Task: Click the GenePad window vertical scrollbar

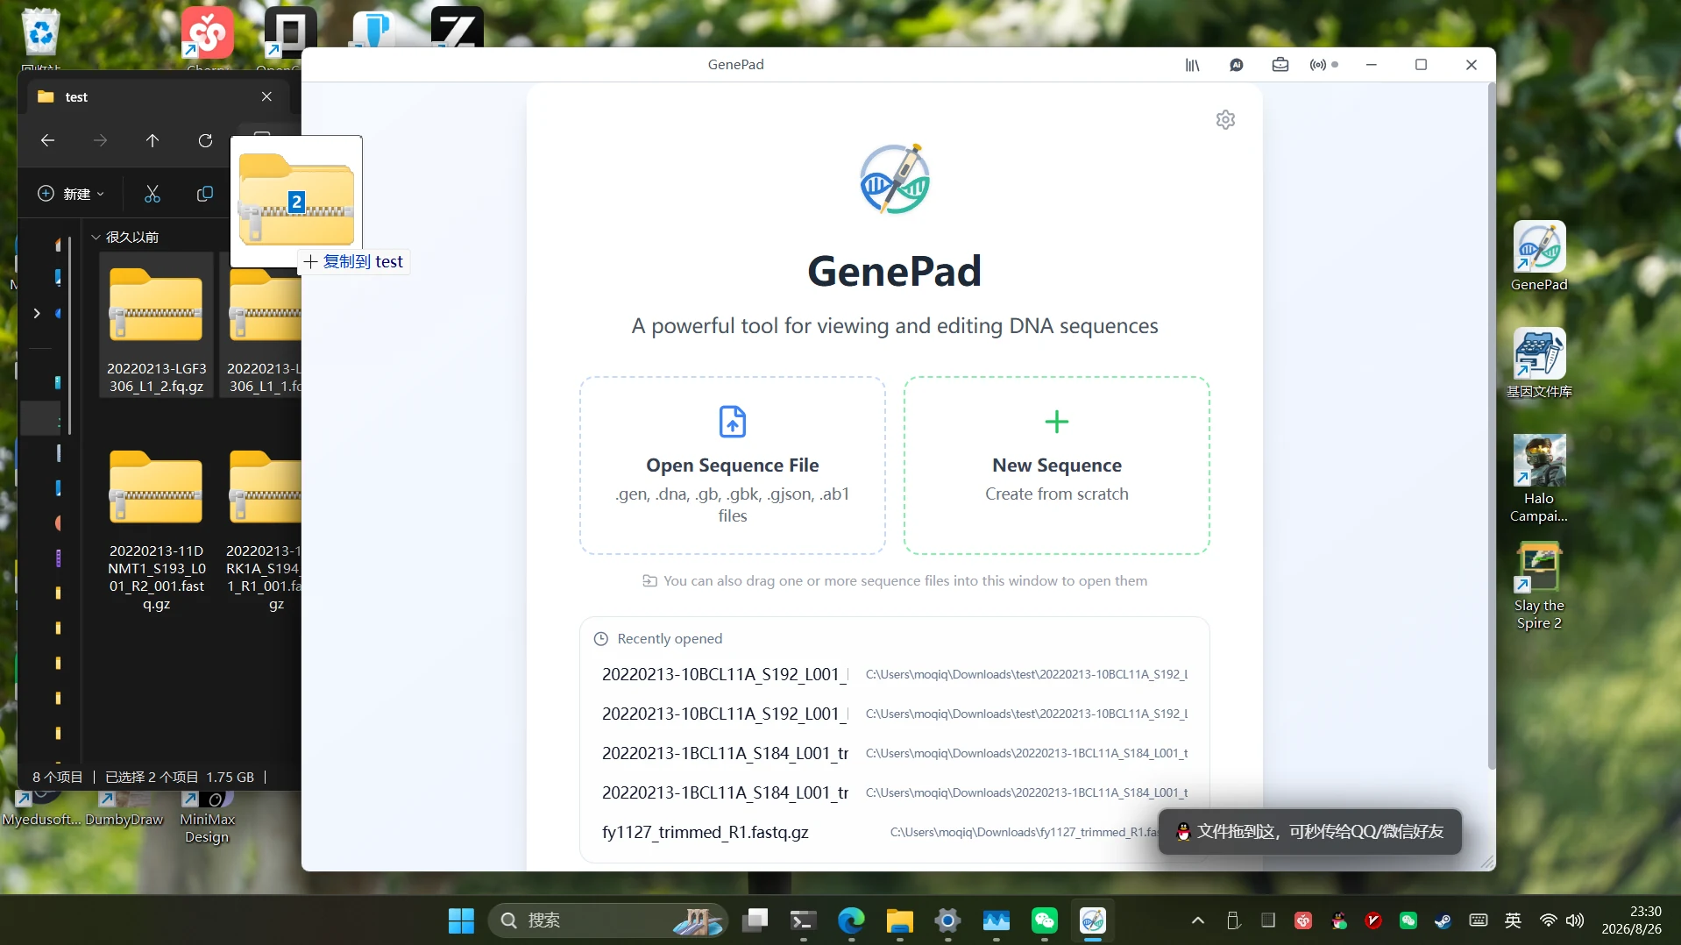Action: (x=1491, y=428)
